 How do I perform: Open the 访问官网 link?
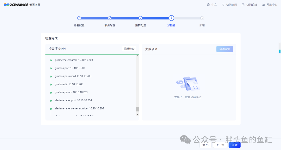click(x=232, y=5)
